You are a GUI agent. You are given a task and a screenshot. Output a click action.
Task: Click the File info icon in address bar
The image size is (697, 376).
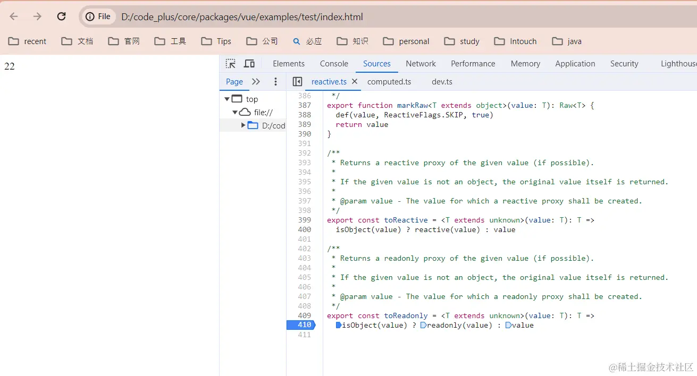pyautogui.click(x=98, y=16)
